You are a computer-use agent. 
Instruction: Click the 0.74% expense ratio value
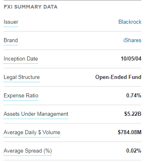[x=134, y=96]
